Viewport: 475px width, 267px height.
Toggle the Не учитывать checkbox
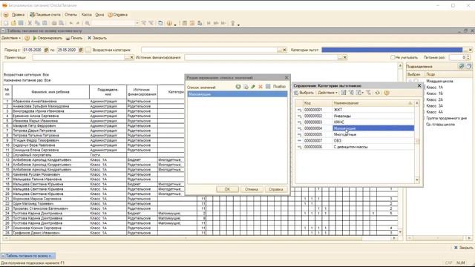393,57
